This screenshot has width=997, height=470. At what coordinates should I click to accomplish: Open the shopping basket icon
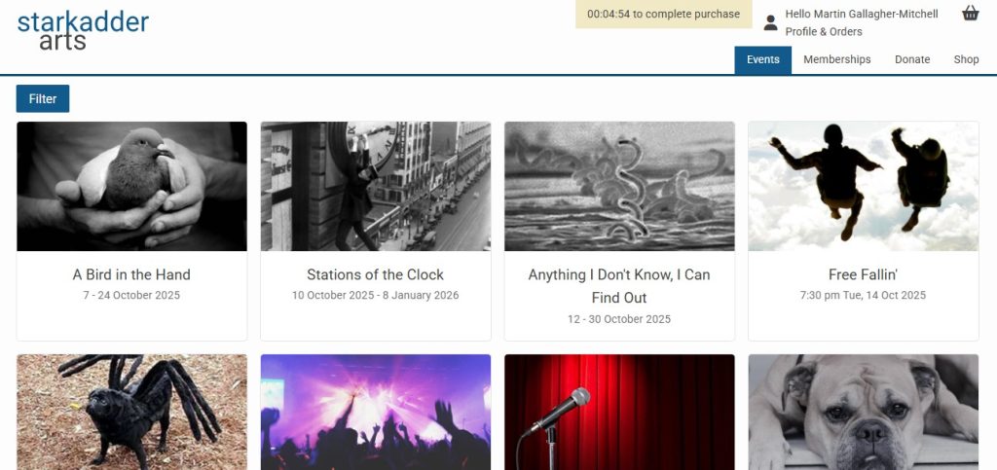(x=971, y=14)
